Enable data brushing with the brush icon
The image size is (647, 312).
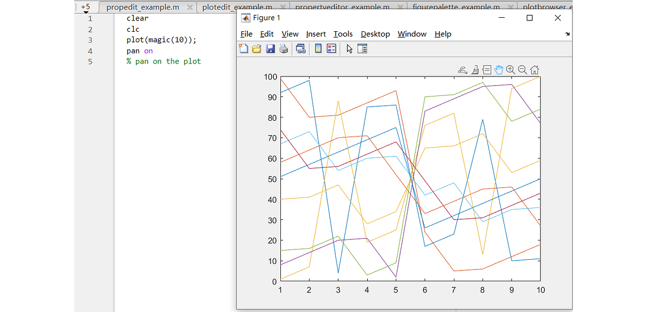(475, 69)
